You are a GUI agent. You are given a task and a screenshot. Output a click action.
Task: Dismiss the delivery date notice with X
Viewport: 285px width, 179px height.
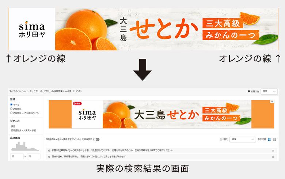(273, 151)
